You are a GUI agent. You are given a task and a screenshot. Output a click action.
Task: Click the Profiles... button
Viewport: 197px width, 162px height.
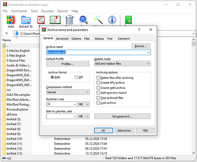[x=68, y=64]
